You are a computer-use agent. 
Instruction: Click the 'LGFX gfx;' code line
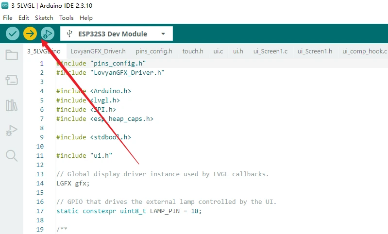(73, 184)
